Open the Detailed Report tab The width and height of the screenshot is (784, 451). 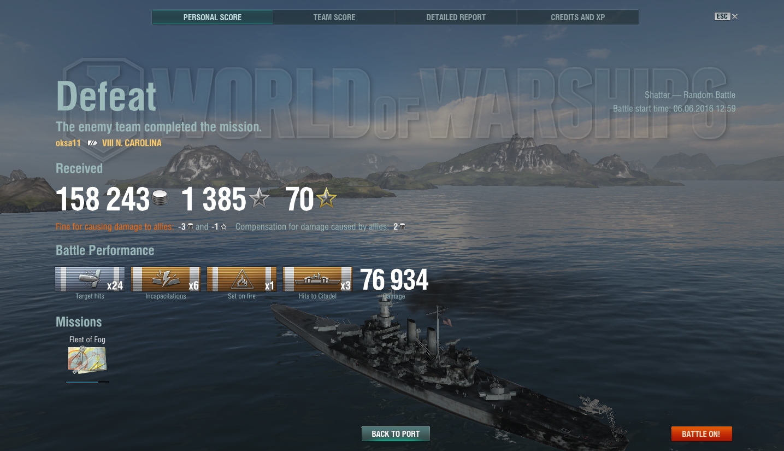(456, 17)
